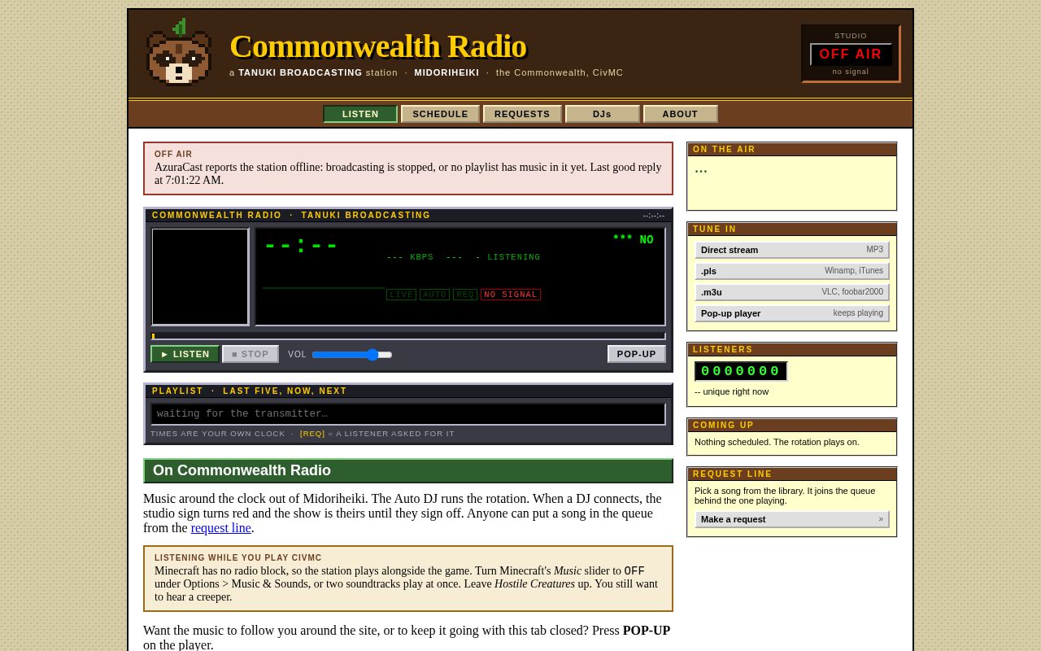Stop the stream with the STOP button
The image size is (1041, 651).
(250, 354)
